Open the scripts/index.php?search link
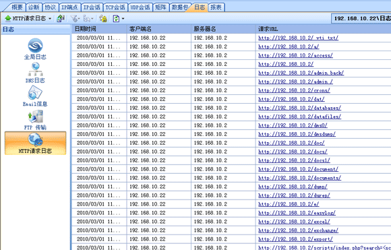391x250 pixels. 325,247
